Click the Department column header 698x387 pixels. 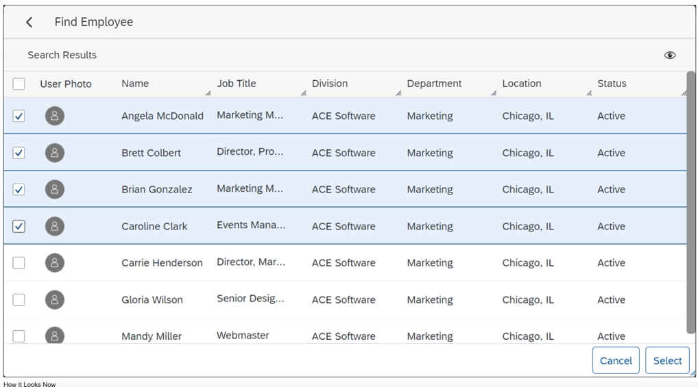click(x=434, y=84)
